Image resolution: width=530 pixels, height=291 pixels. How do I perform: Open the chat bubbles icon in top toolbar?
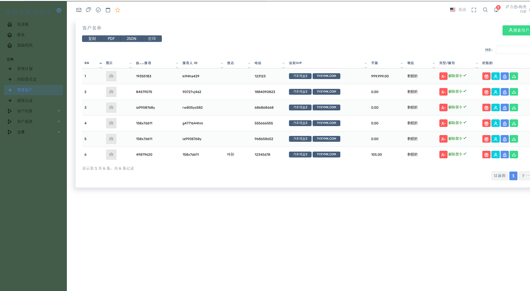[x=88, y=10]
